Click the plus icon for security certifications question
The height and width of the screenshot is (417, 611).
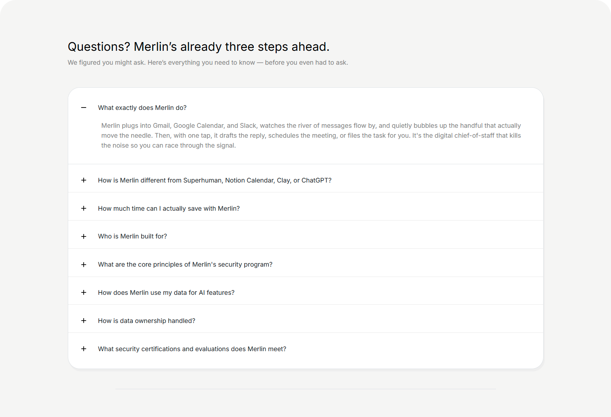[x=84, y=349]
